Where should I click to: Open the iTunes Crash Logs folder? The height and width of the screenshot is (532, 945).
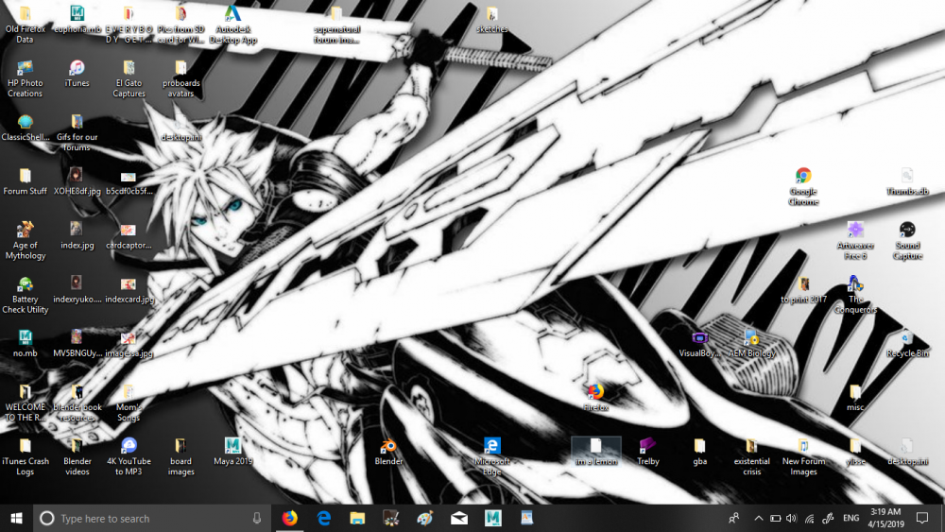[25, 456]
